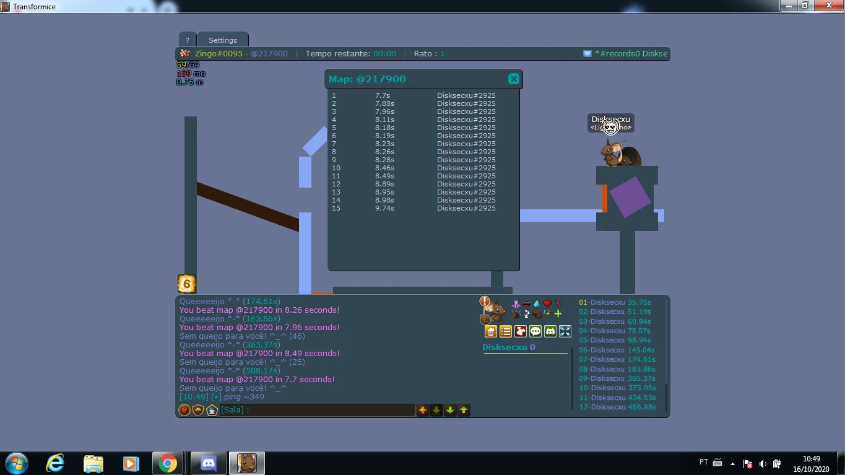
Task: Use the colorful confetti emote
Action: pyautogui.click(x=547, y=314)
